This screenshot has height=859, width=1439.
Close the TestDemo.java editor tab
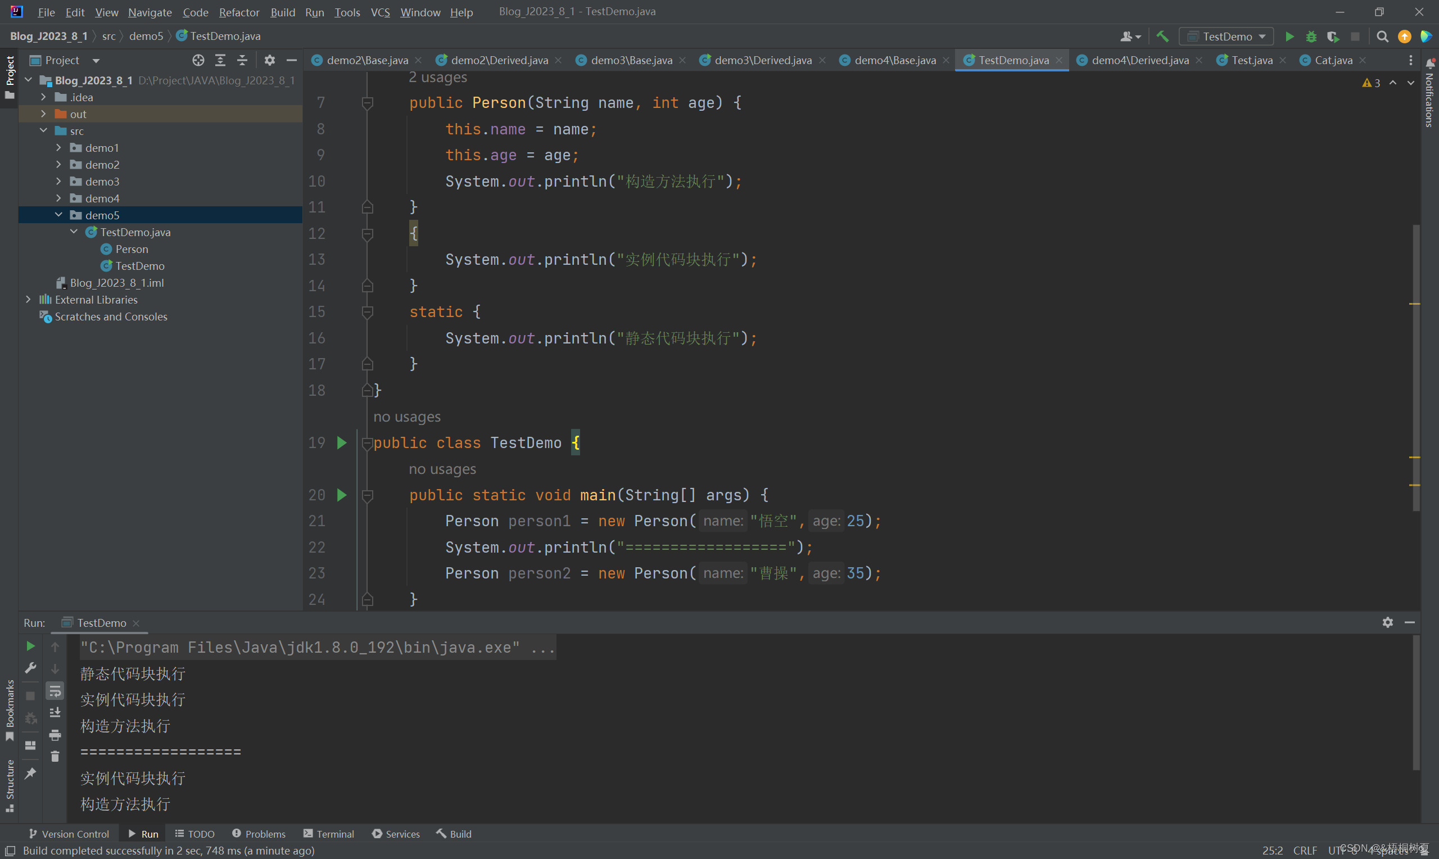pos(1059,60)
